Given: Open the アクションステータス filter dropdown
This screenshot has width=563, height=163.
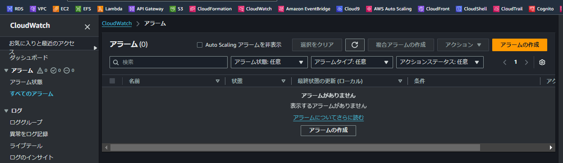Looking at the screenshot, I should [440, 62].
